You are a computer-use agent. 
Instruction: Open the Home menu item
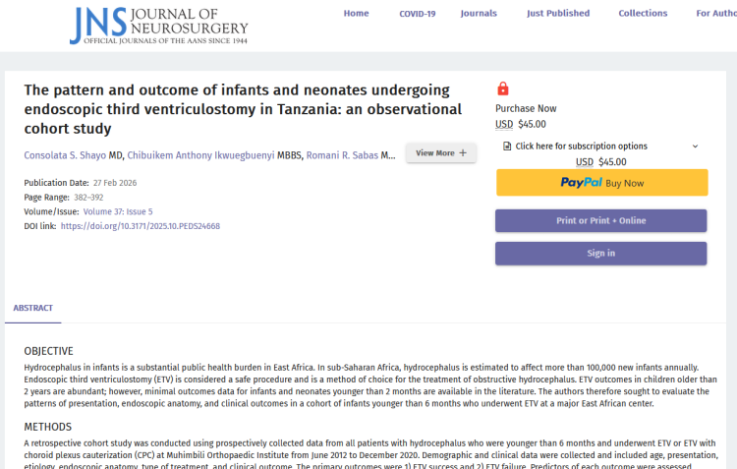point(357,13)
